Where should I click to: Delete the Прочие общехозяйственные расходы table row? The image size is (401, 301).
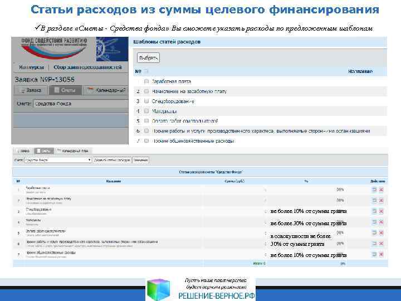click(x=381, y=254)
